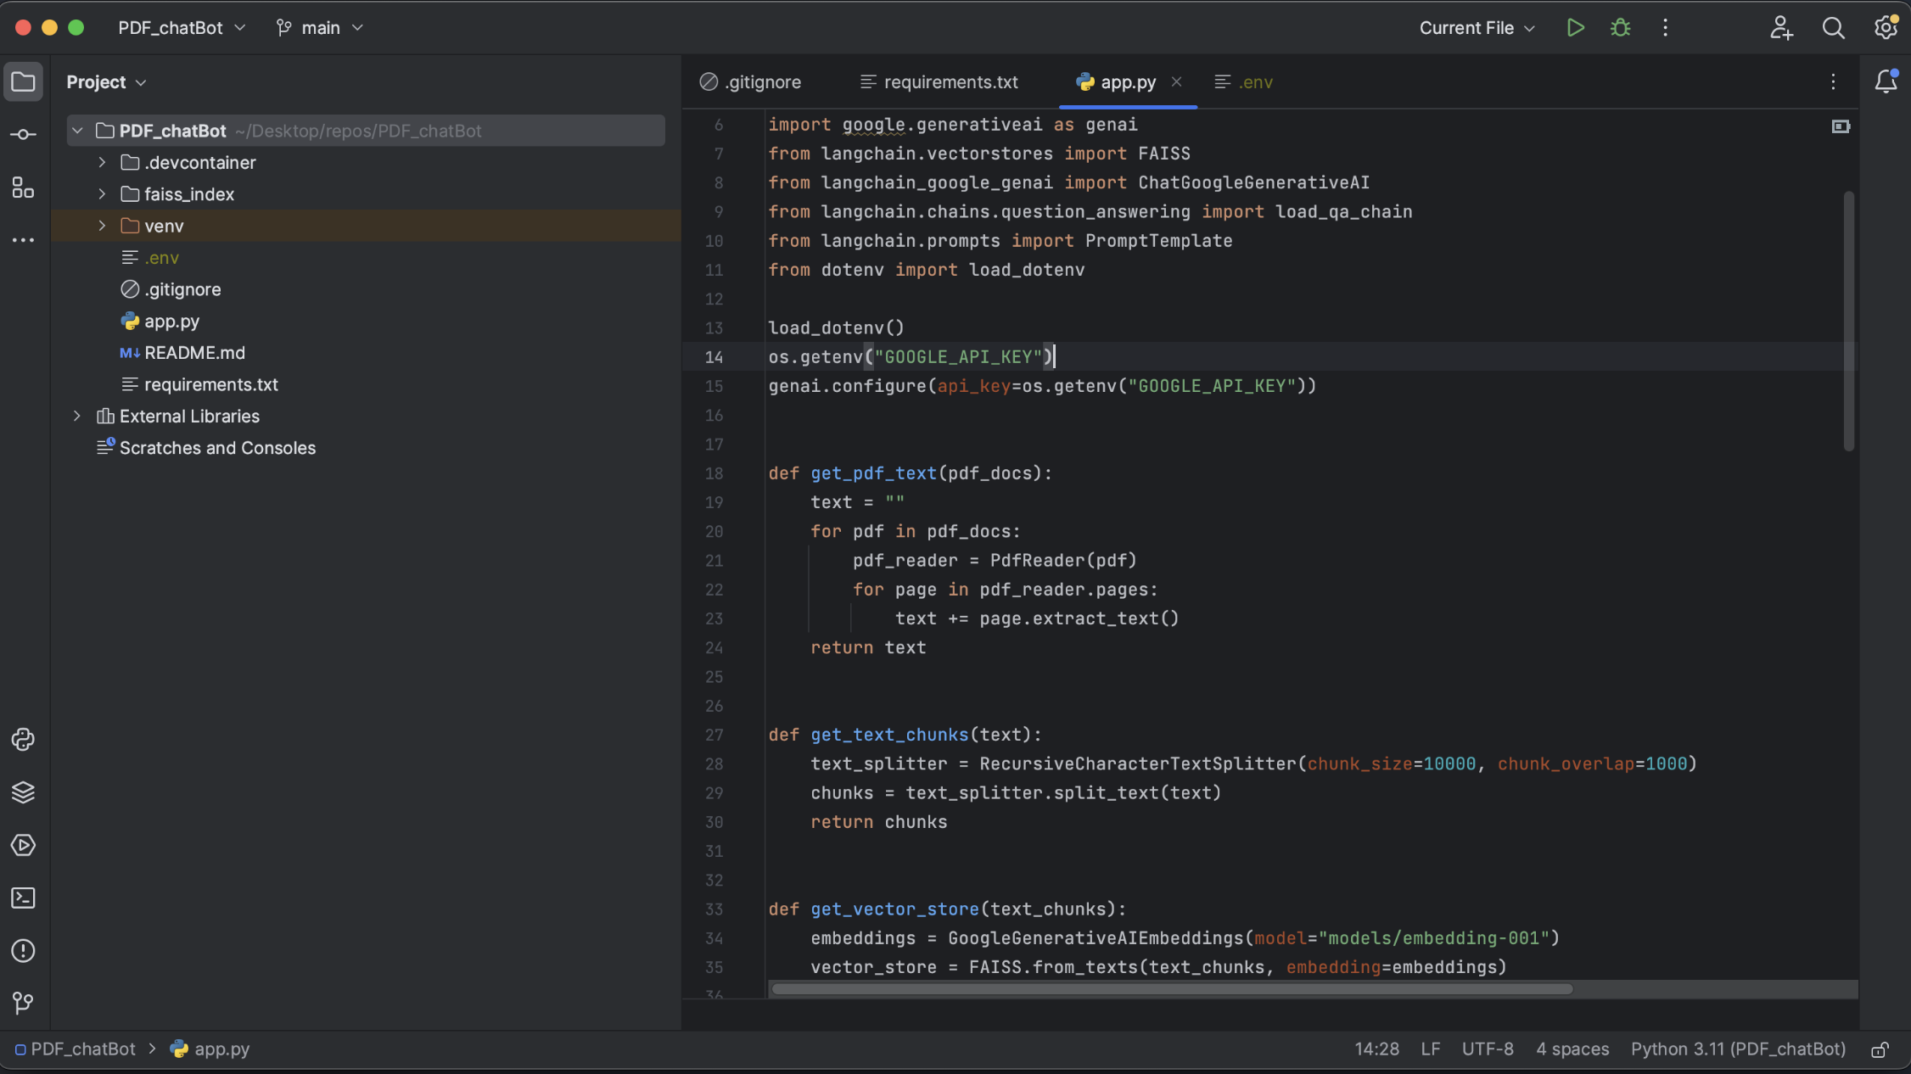Open Search Everywhere magnifier icon
Image resolution: width=1911 pixels, height=1074 pixels.
click(1833, 28)
